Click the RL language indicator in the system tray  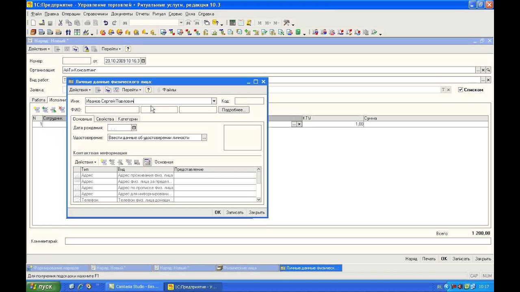pyautogui.click(x=440, y=287)
